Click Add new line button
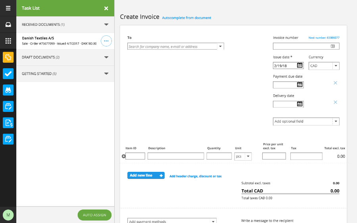Screen dimensions: 357x223 tap(146, 175)
